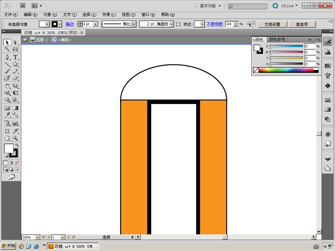Click the CMYK color spectrum bar
Image resolution: width=335 pixels, height=251 pixels.
click(x=286, y=70)
